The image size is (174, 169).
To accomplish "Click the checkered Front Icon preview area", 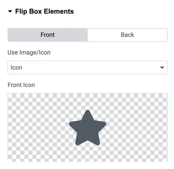I will pyautogui.click(x=88, y=128).
